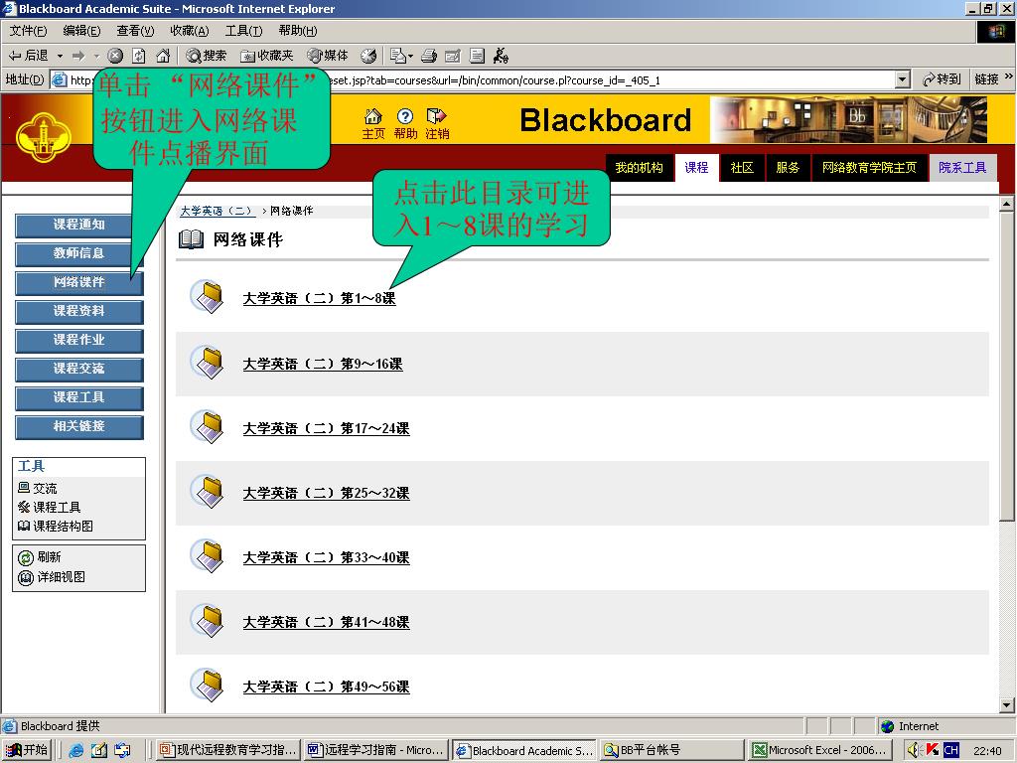Click the page scrollbar down arrow
This screenshot has width=1017, height=763.
pos(1007,705)
